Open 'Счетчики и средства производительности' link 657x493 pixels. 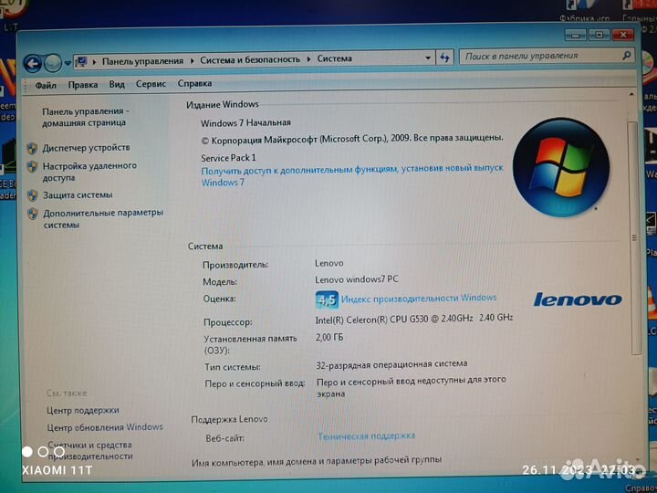(90, 450)
